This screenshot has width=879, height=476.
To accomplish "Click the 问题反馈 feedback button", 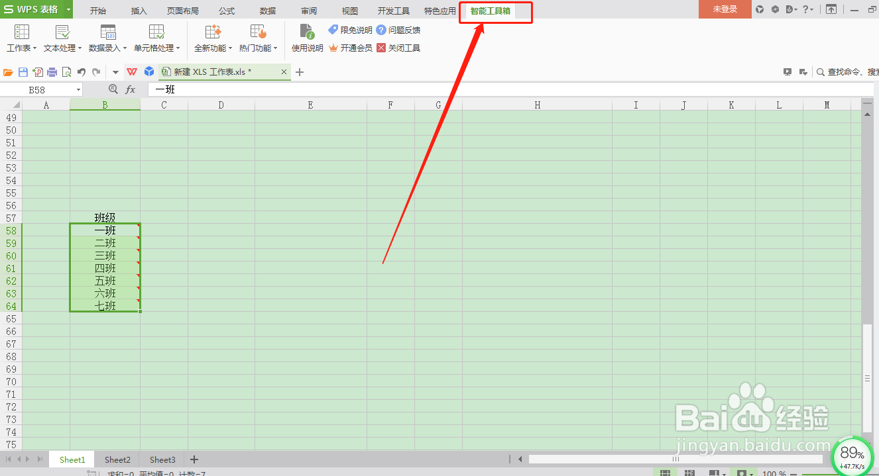I will pyautogui.click(x=398, y=30).
